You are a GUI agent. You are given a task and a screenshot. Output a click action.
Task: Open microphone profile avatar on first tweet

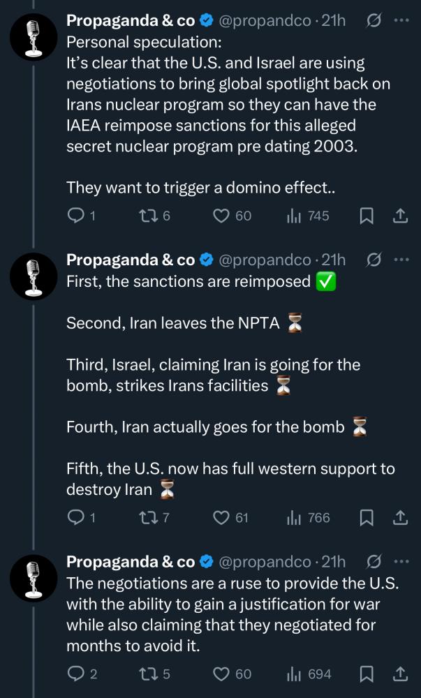click(34, 36)
